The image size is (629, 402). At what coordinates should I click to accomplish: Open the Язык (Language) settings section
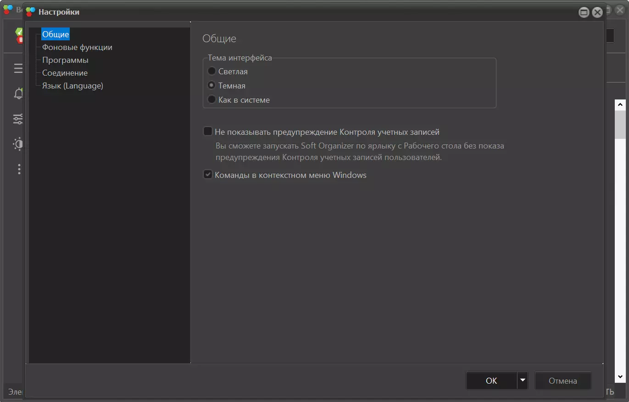[72, 86]
